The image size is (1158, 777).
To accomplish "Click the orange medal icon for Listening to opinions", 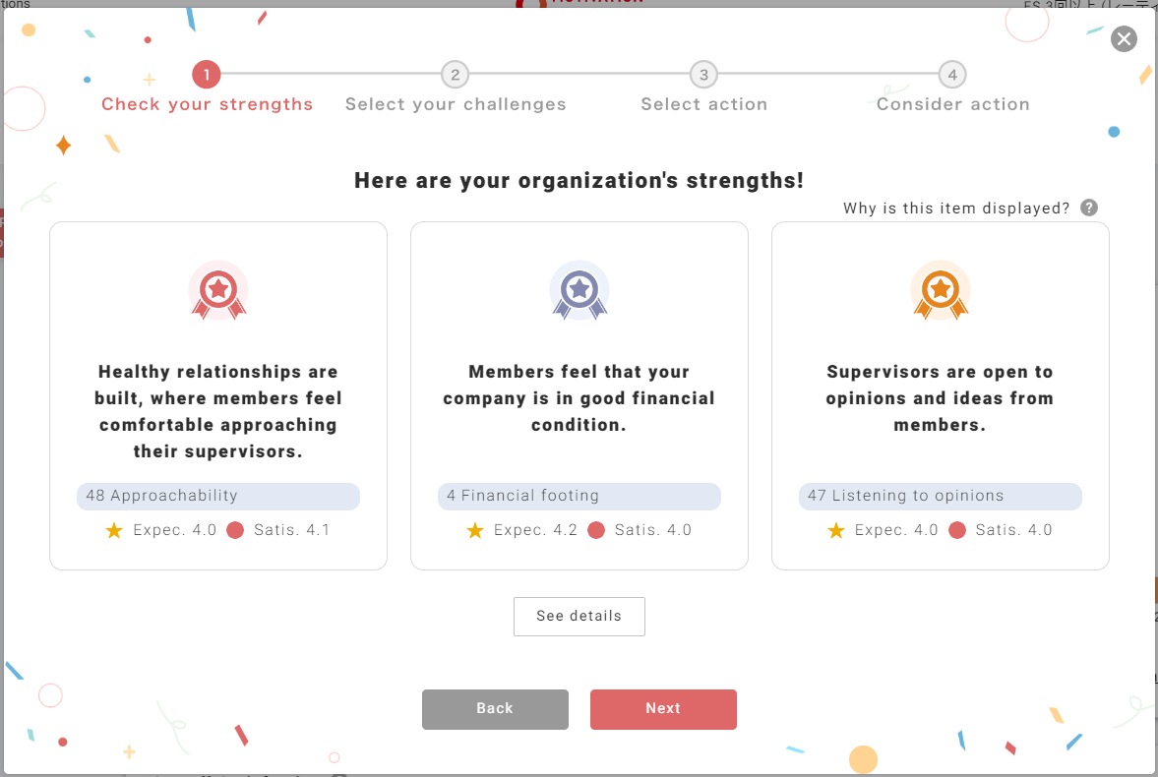I will click(x=941, y=291).
